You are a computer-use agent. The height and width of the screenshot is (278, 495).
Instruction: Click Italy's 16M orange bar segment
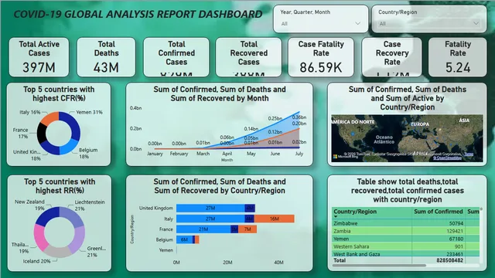point(275,219)
